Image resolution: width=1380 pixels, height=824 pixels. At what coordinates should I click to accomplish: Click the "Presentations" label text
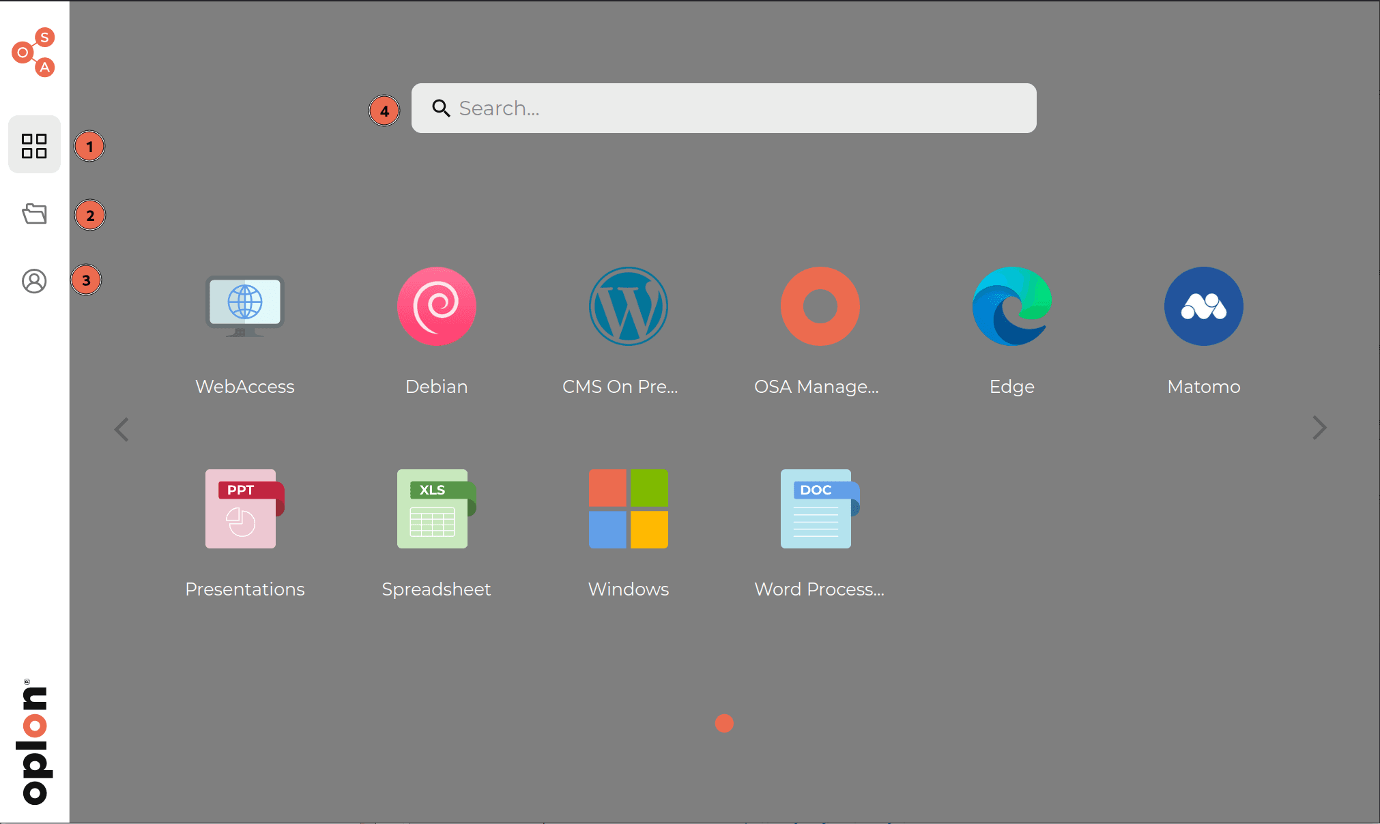(245, 589)
